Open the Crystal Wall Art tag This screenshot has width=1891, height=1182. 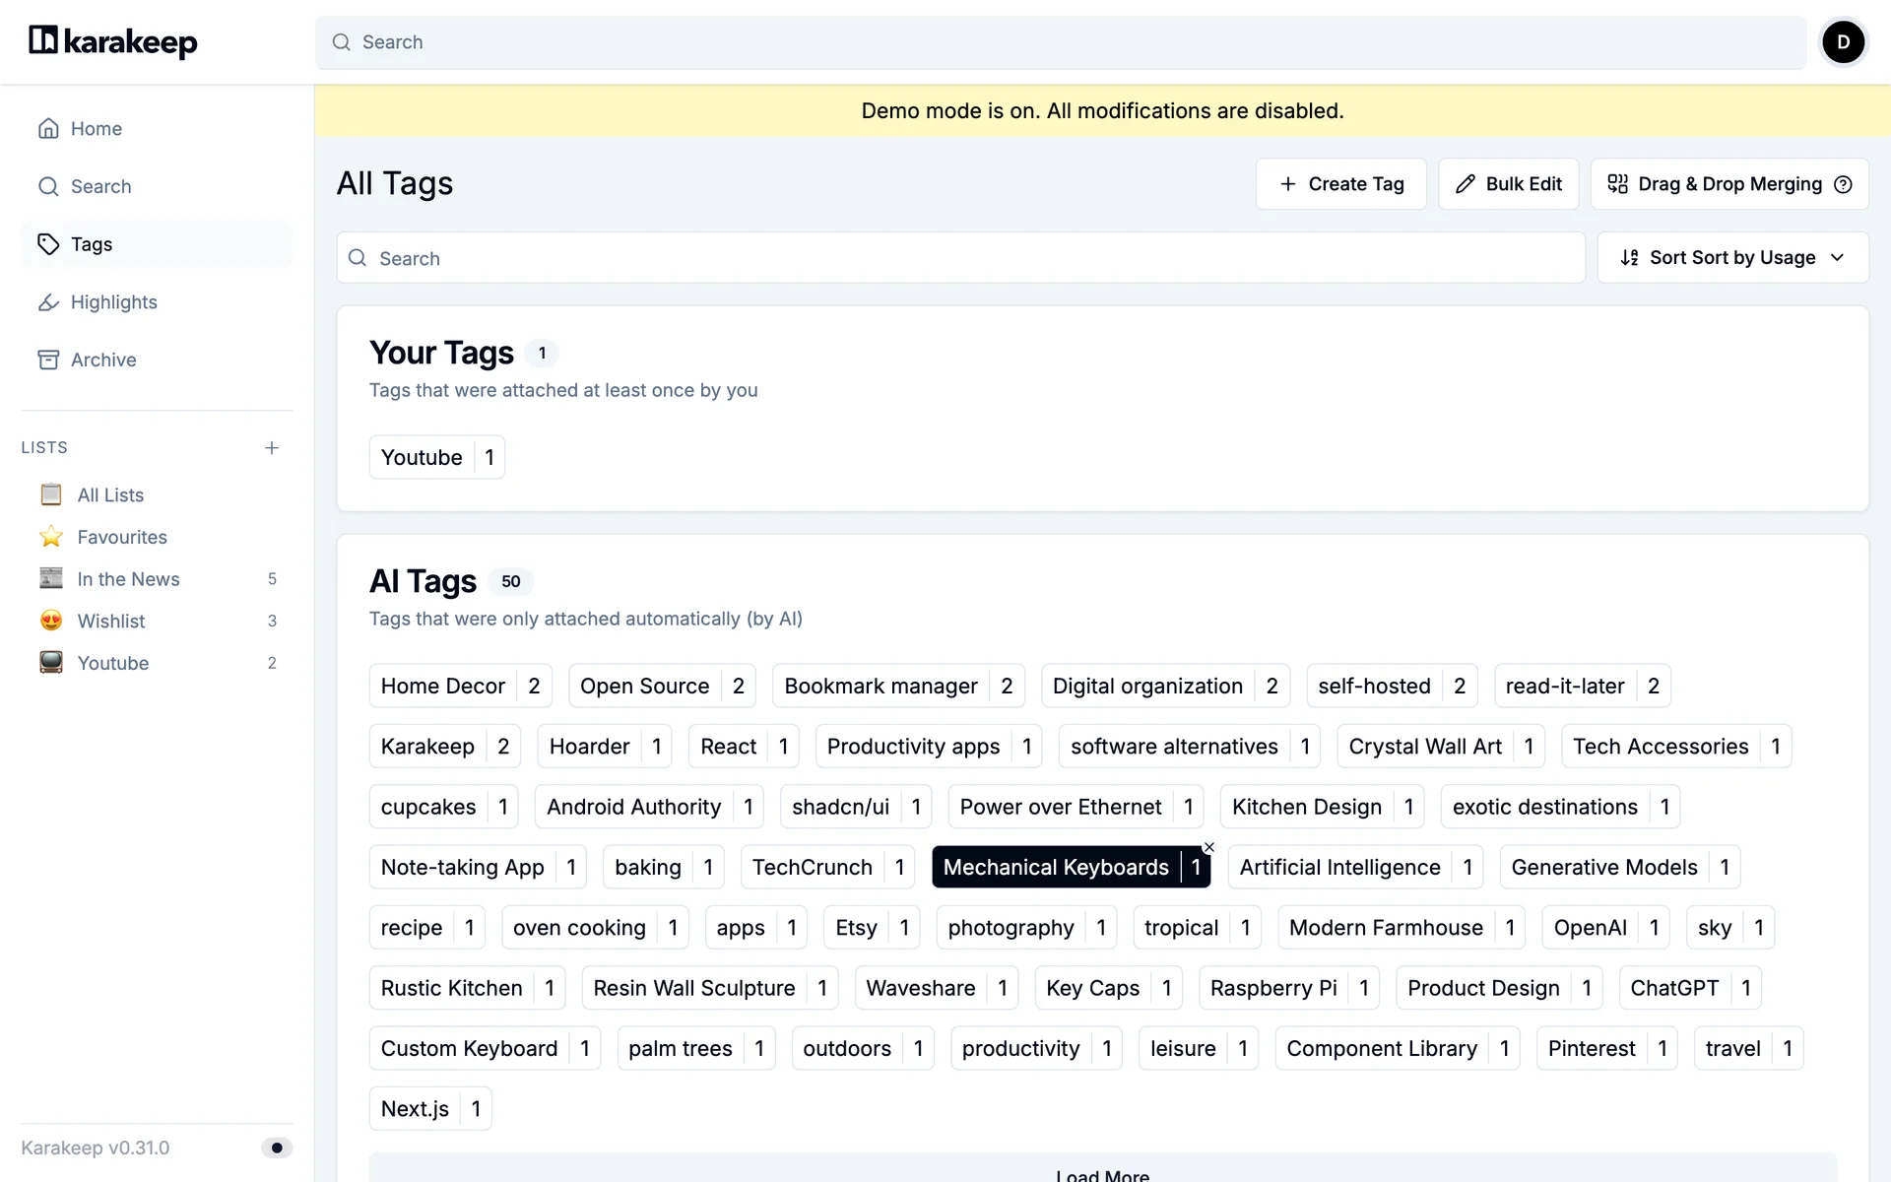coord(1441,747)
